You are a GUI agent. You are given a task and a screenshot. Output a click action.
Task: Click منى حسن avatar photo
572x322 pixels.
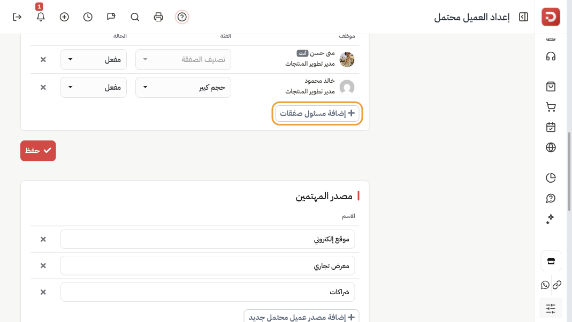[x=347, y=59]
